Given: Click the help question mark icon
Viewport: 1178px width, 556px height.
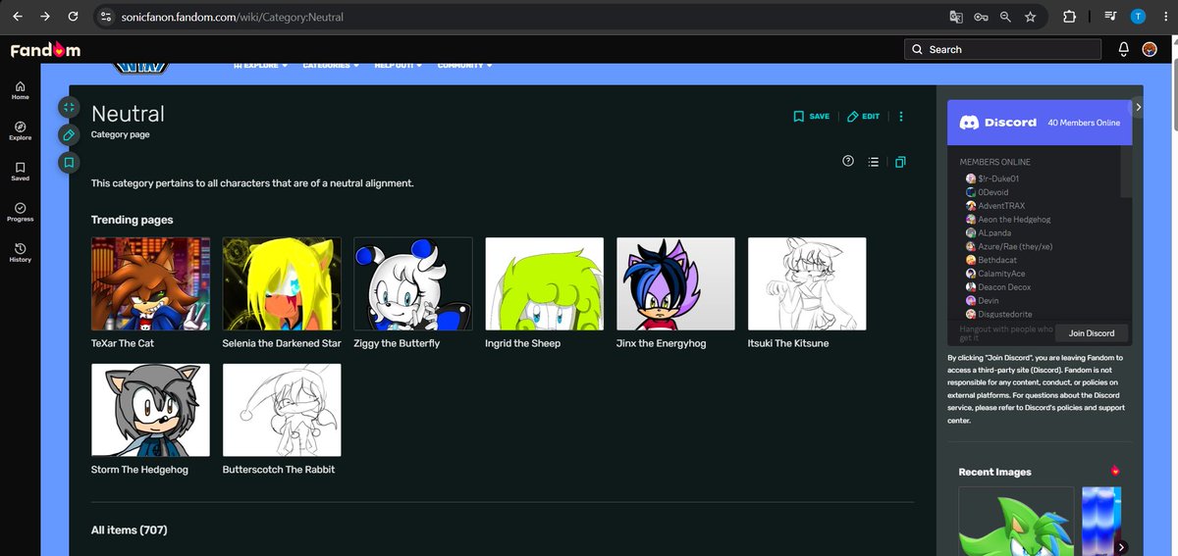Looking at the screenshot, I should (x=848, y=161).
